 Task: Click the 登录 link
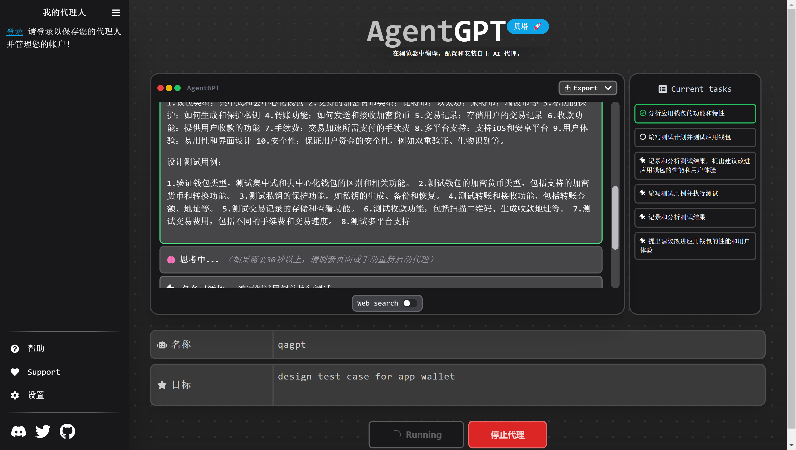click(15, 31)
